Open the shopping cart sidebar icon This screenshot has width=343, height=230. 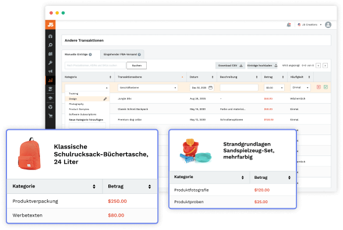[x=50, y=116]
